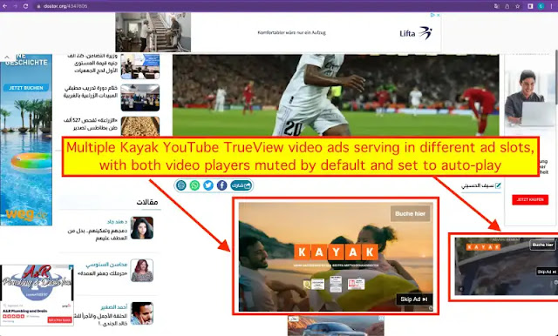558x336 pixels.
Task: Open the news thumbnail showing the group photo
Action: 139,97
